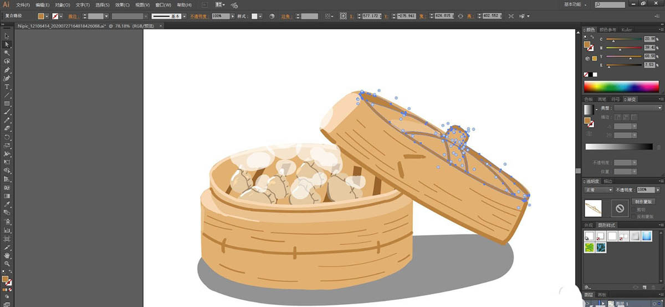Select the Lasso tool

tap(7, 61)
